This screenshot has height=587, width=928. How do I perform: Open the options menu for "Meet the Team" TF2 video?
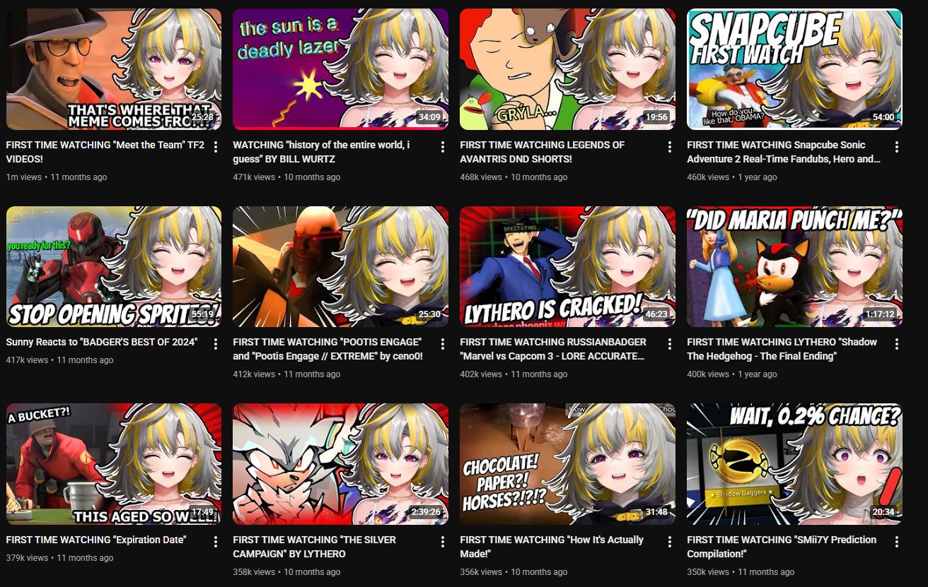[x=216, y=147]
